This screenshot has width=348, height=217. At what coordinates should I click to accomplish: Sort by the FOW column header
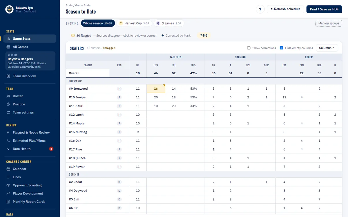pos(156,65)
